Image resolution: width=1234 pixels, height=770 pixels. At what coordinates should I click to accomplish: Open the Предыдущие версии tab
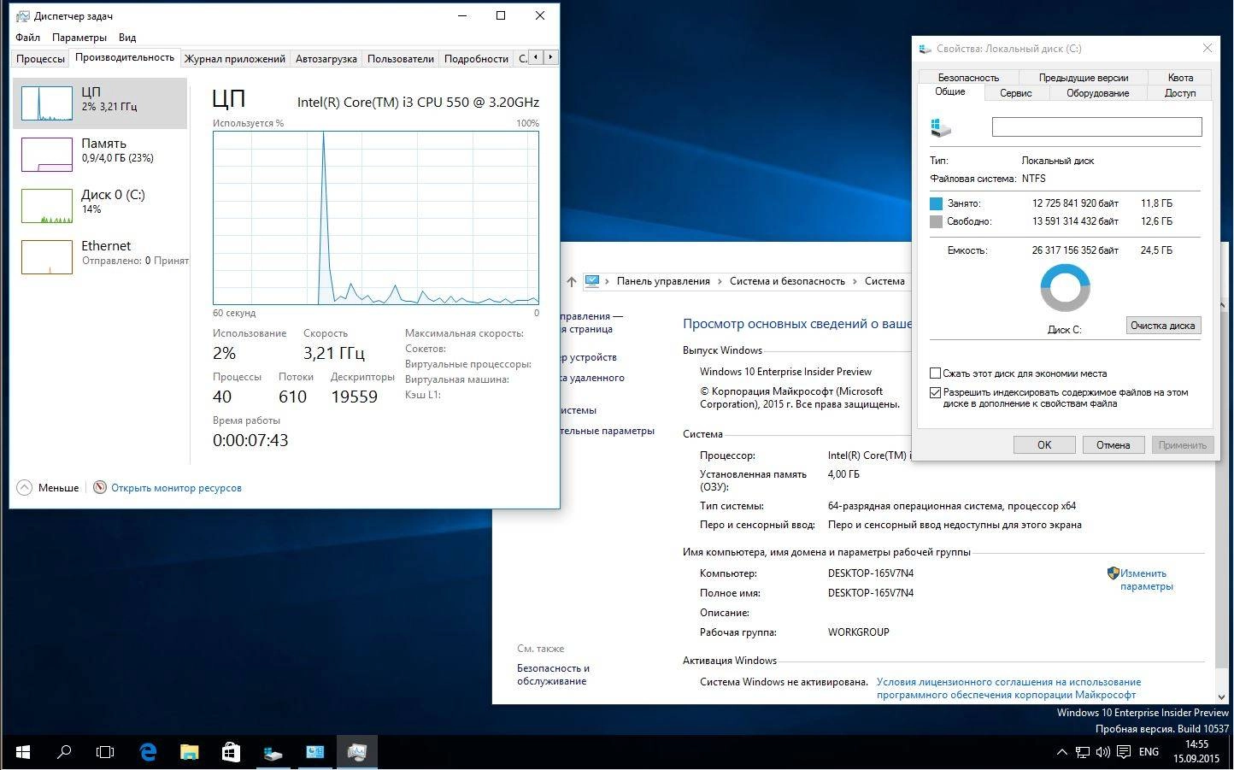click(1084, 77)
